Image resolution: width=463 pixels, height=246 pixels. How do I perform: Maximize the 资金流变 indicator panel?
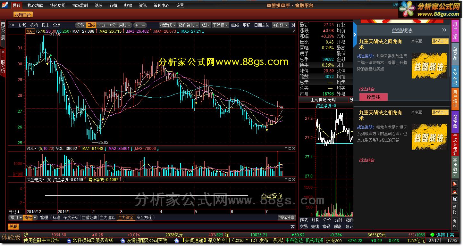coord(290,180)
